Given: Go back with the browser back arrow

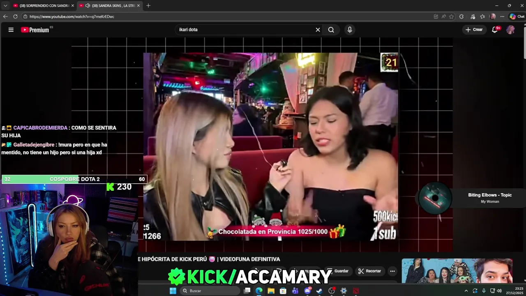Looking at the screenshot, I should pyautogui.click(x=5, y=16).
